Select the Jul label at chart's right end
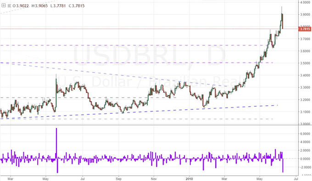The width and height of the screenshot is (312, 181). [x=296, y=179]
